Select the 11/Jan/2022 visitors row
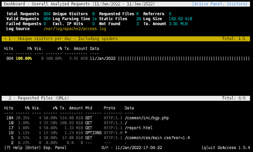The height and width of the screenshot is (152, 253). (x=126, y=58)
